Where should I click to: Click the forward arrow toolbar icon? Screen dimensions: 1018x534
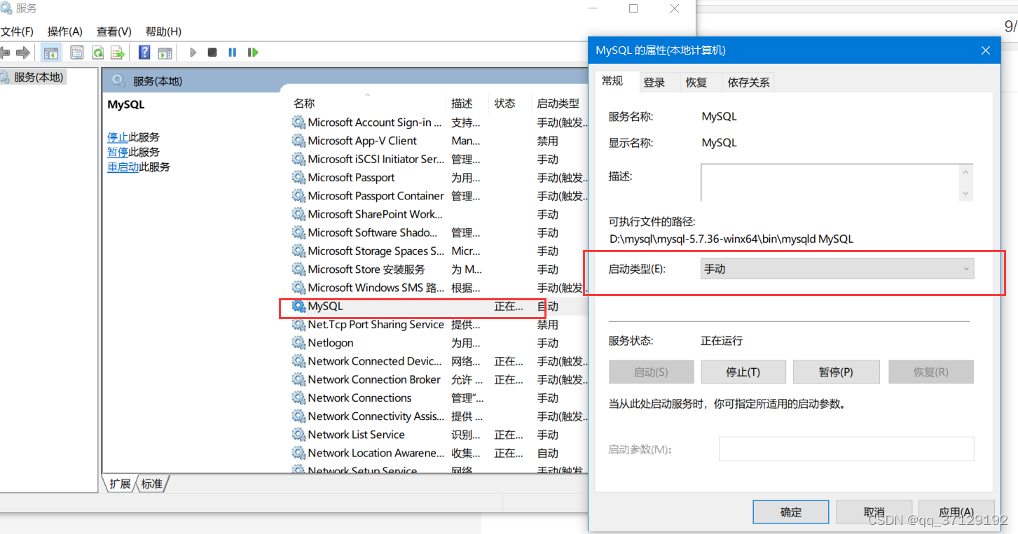(22, 52)
